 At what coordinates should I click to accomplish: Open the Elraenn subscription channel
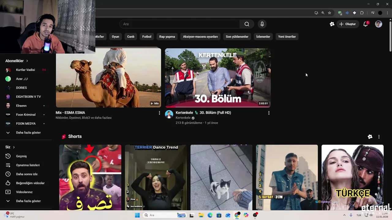[26, 106]
